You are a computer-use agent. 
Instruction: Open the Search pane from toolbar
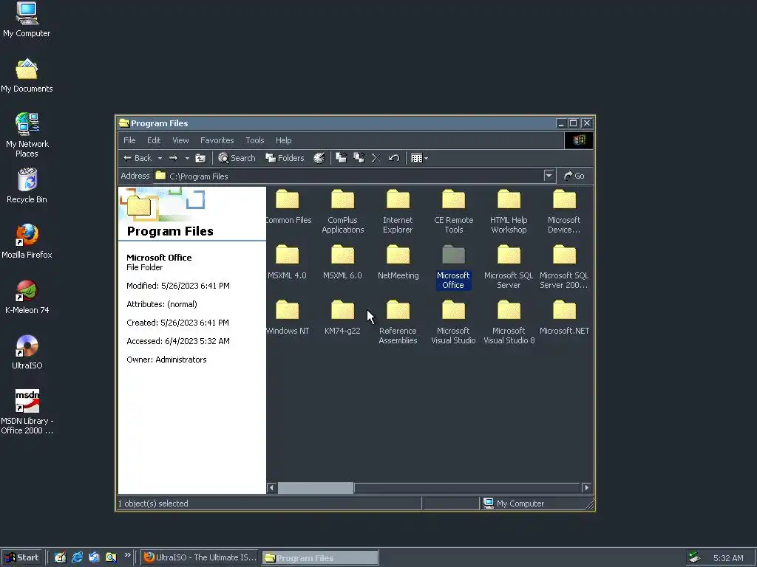click(x=237, y=158)
